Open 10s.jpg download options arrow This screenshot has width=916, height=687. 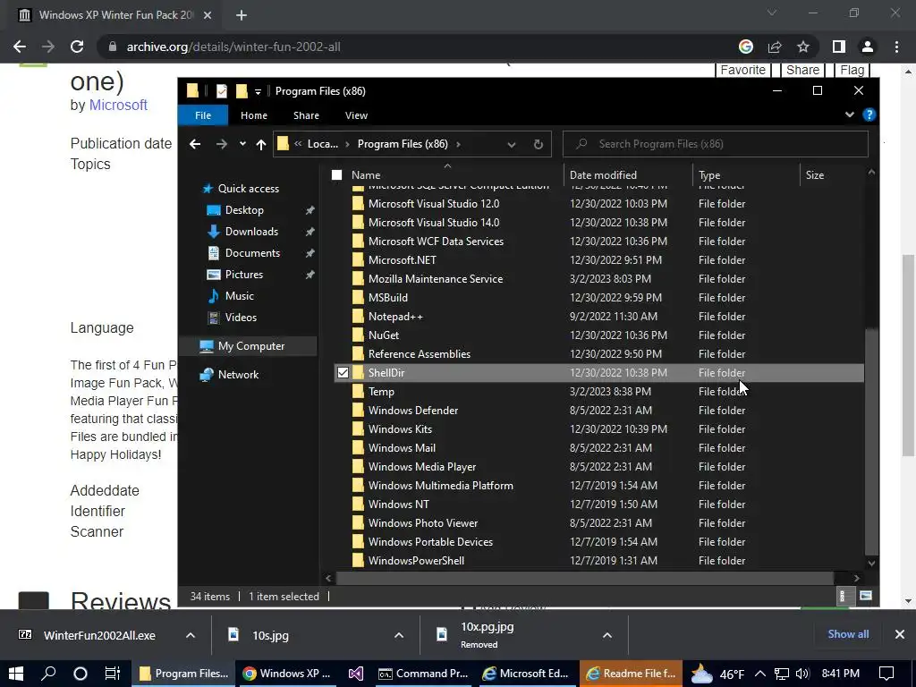pos(399,635)
